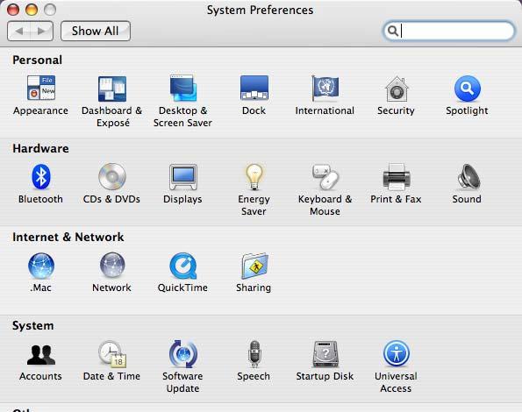Image resolution: width=522 pixels, height=412 pixels.
Task: Open Sharing preferences folder icon
Action: 254,266
